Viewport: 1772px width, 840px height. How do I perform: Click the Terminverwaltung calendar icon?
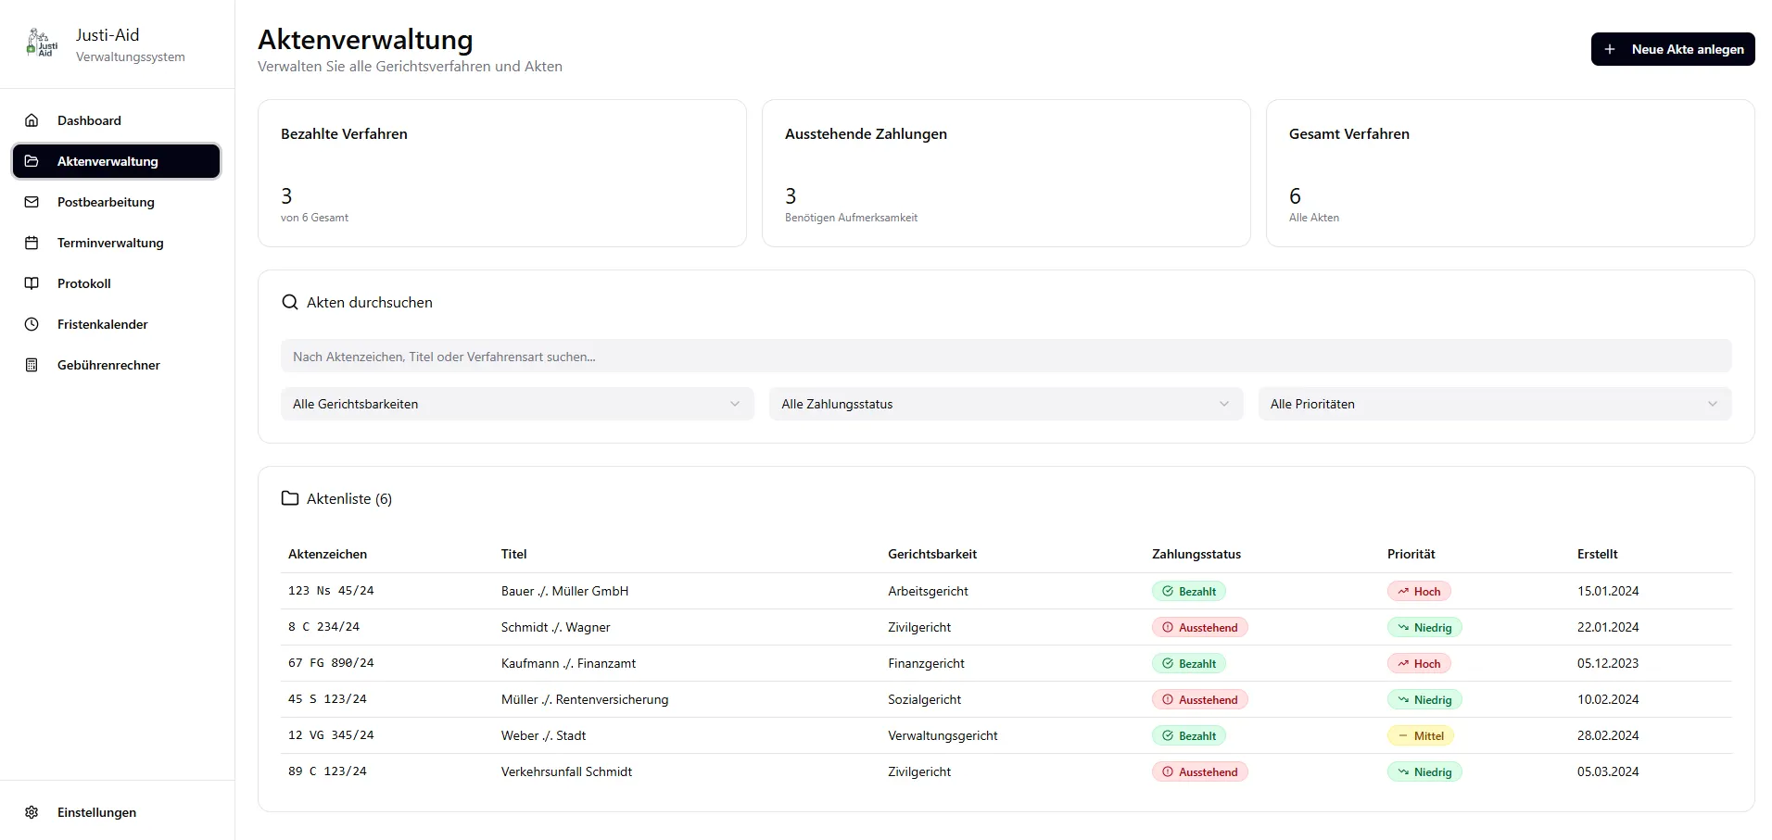coord(32,243)
